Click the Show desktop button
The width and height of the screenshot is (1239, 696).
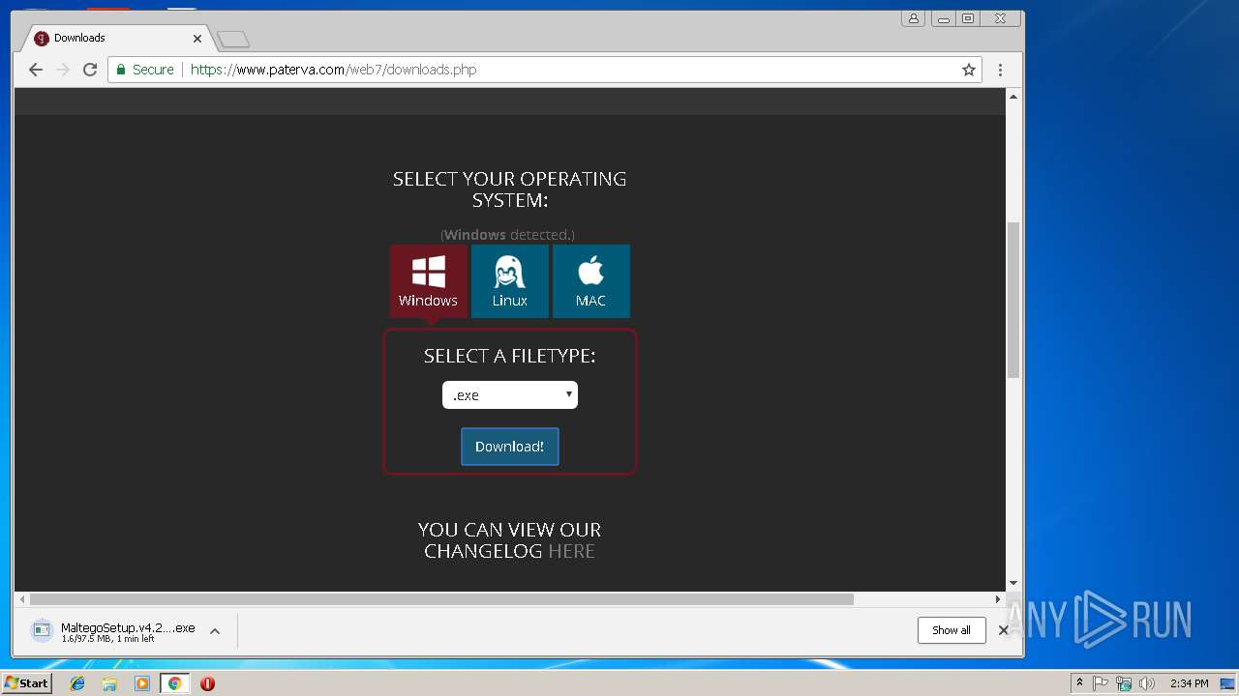1228,683
